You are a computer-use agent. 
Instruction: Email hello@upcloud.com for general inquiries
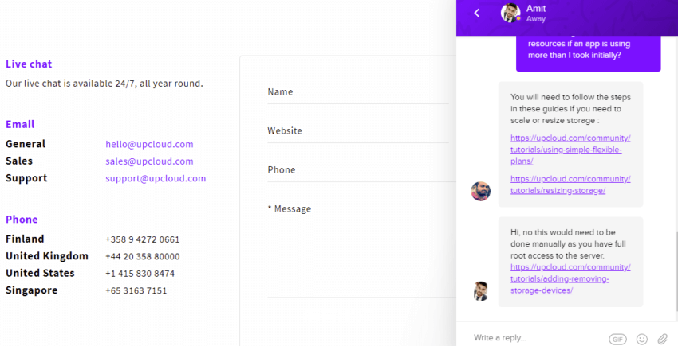[x=149, y=144]
